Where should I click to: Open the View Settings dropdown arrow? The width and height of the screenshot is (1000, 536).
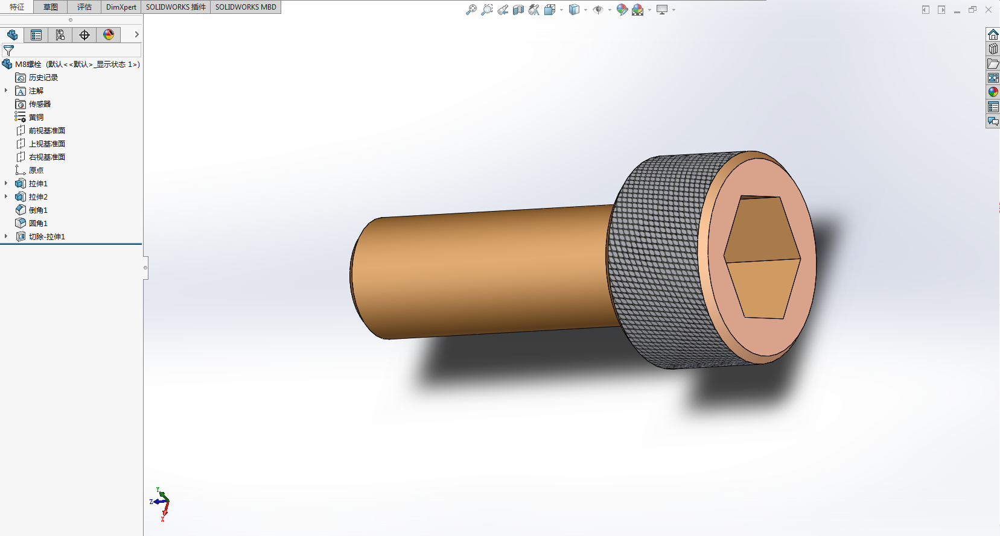(x=674, y=10)
